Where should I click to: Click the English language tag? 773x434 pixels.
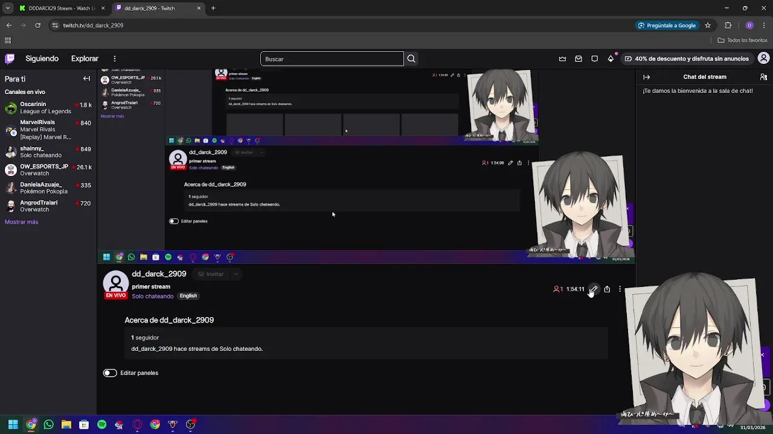[188, 296]
